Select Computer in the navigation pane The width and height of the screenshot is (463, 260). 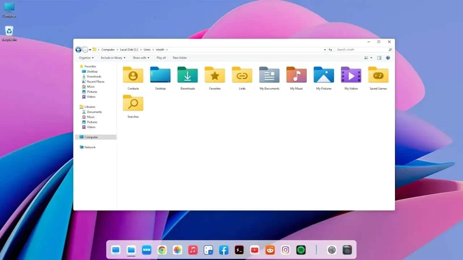pos(95,137)
